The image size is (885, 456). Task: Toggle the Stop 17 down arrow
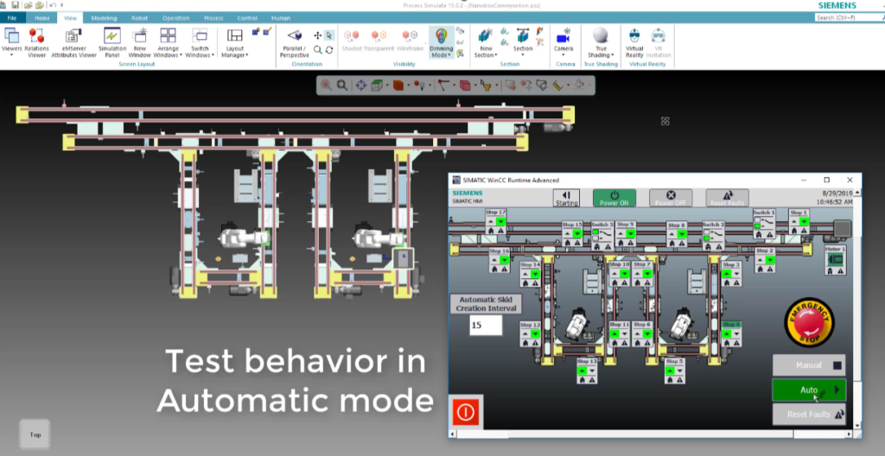click(500, 221)
